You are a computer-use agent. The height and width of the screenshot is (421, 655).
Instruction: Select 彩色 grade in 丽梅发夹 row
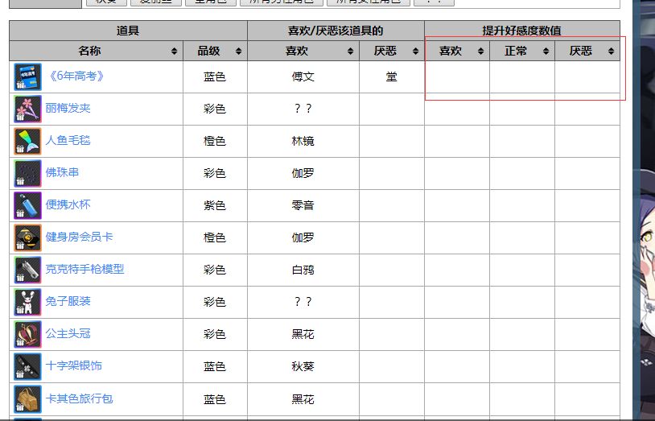(x=215, y=109)
